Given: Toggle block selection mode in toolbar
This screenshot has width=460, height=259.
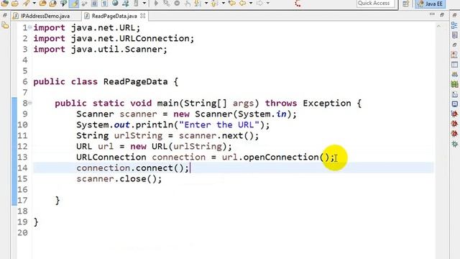Looking at the screenshot, I should [x=94, y=4].
